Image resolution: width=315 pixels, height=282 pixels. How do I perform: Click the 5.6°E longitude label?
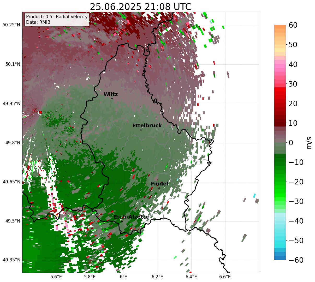coord(56,277)
